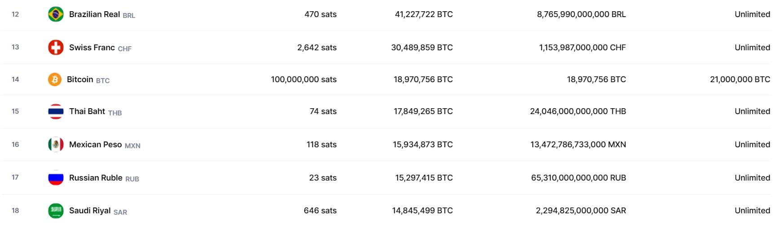Click the 21,000,000 BTC max supply value
The width and height of the screenshot is (783, 225).
[740, 79]
